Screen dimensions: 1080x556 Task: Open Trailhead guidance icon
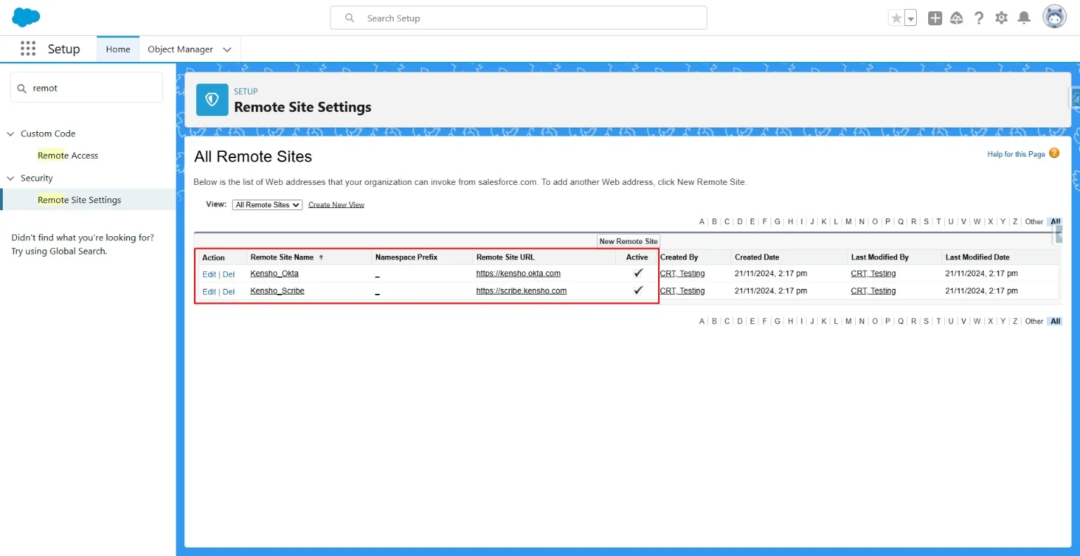[956, 18]
